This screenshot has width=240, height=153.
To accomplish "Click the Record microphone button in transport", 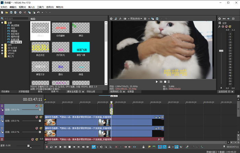I will [x=47, y=147].
